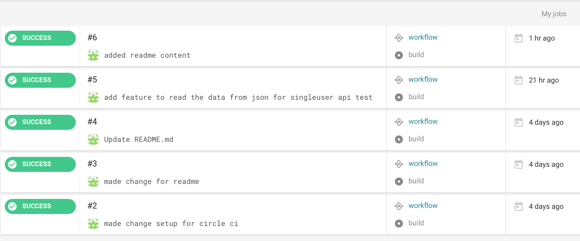Open commit about reading data from json

(238, 97)
